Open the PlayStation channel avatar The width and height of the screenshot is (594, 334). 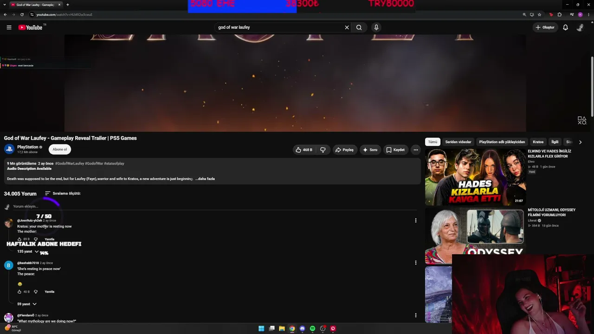pos(9,149)
